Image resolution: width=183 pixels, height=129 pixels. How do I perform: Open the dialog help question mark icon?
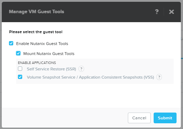[157, 12]
